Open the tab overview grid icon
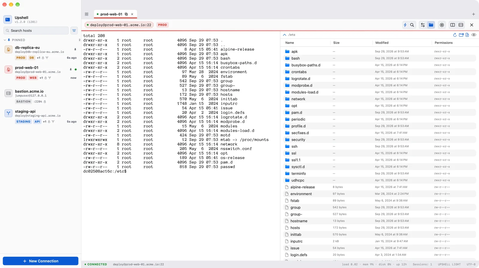Screen dimensions: 479x268 coord(87,14)
